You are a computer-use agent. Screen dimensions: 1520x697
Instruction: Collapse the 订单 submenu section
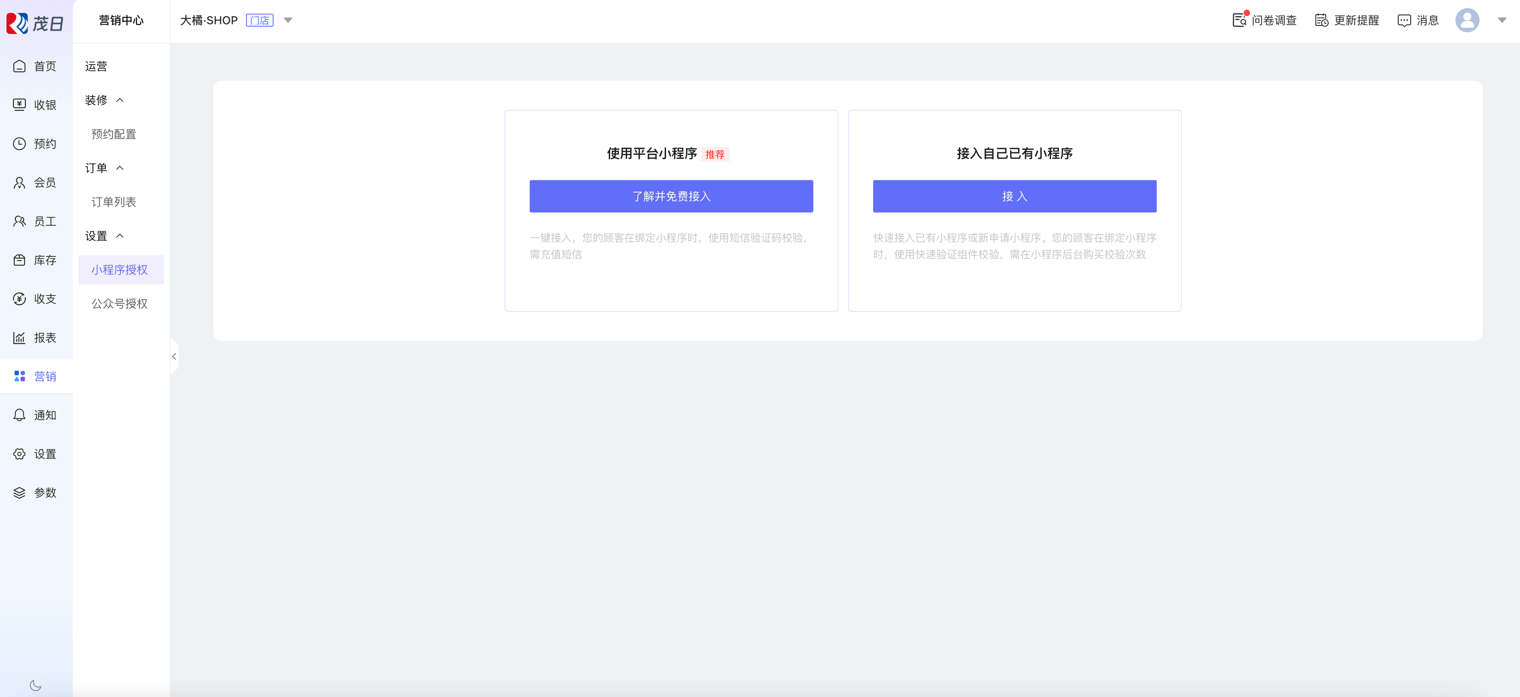pyautogui.click(x=120, y=168)
